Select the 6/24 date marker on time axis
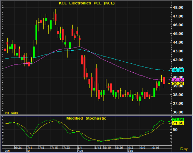193x153 pixels. pyautogui.click(x=18, y=147)
